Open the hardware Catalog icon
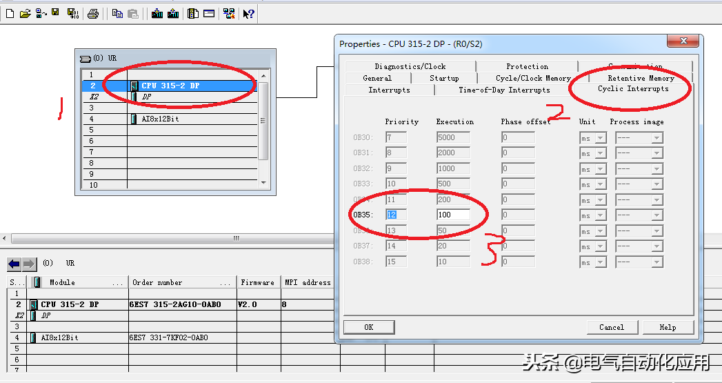Viewport: 722px width, 383px height. pos(193,14)
